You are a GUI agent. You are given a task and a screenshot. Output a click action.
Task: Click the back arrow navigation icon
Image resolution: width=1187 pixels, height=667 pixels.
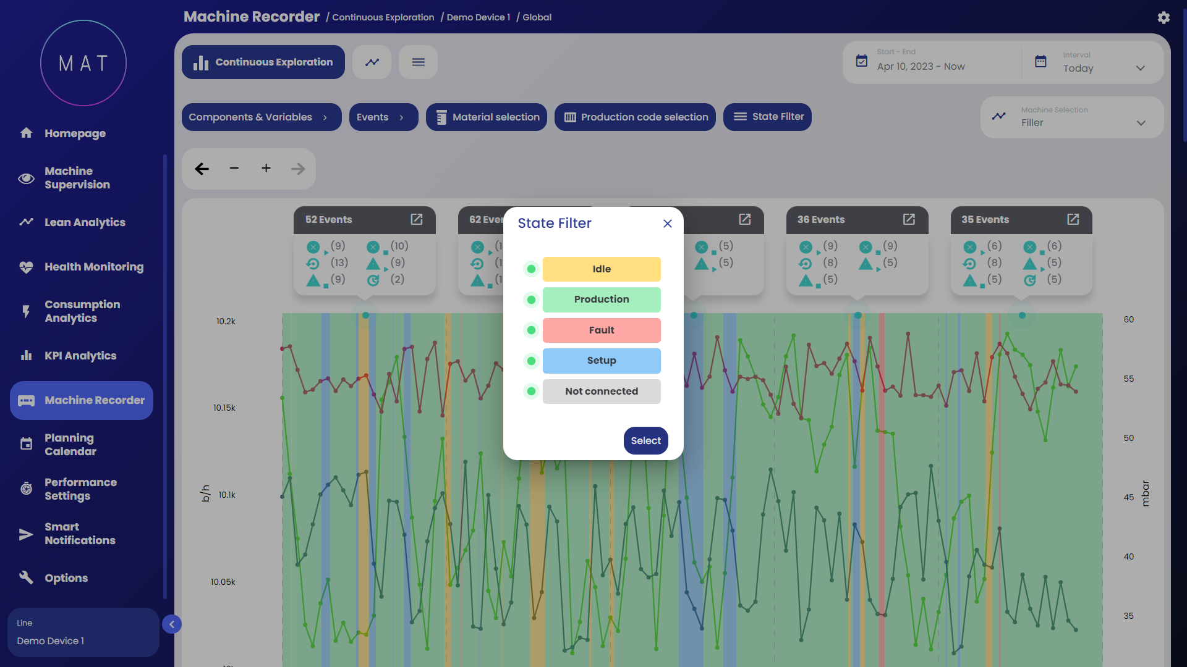tap(202, 168)
